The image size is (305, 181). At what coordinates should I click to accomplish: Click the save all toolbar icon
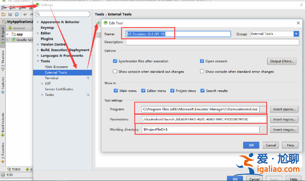[x=10, y=14]
